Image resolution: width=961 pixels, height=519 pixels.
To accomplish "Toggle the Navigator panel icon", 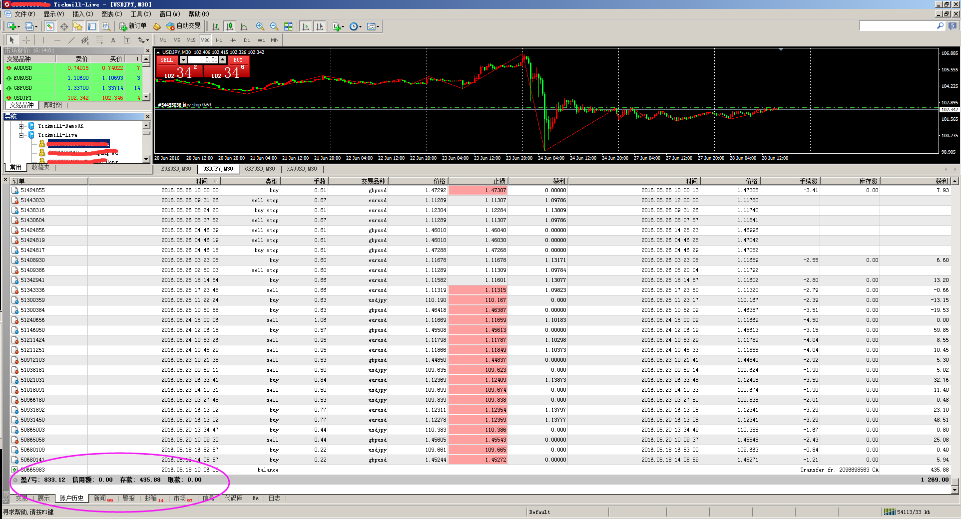I will (78, 26).
